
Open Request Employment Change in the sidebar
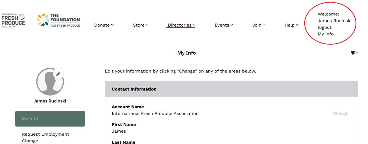(46, 138)
